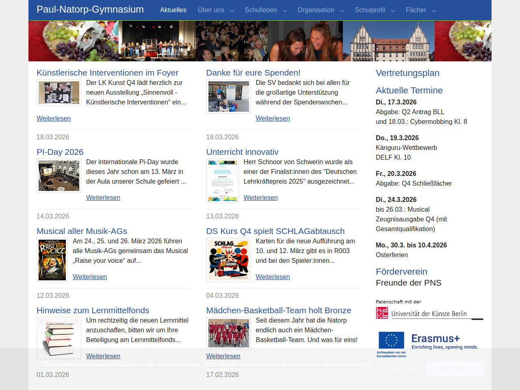Click the SCHLAGabtausch poster thumbnail
Image resolution: width=520 pixels, height=390 pixels.
click(x=228, y=260)
